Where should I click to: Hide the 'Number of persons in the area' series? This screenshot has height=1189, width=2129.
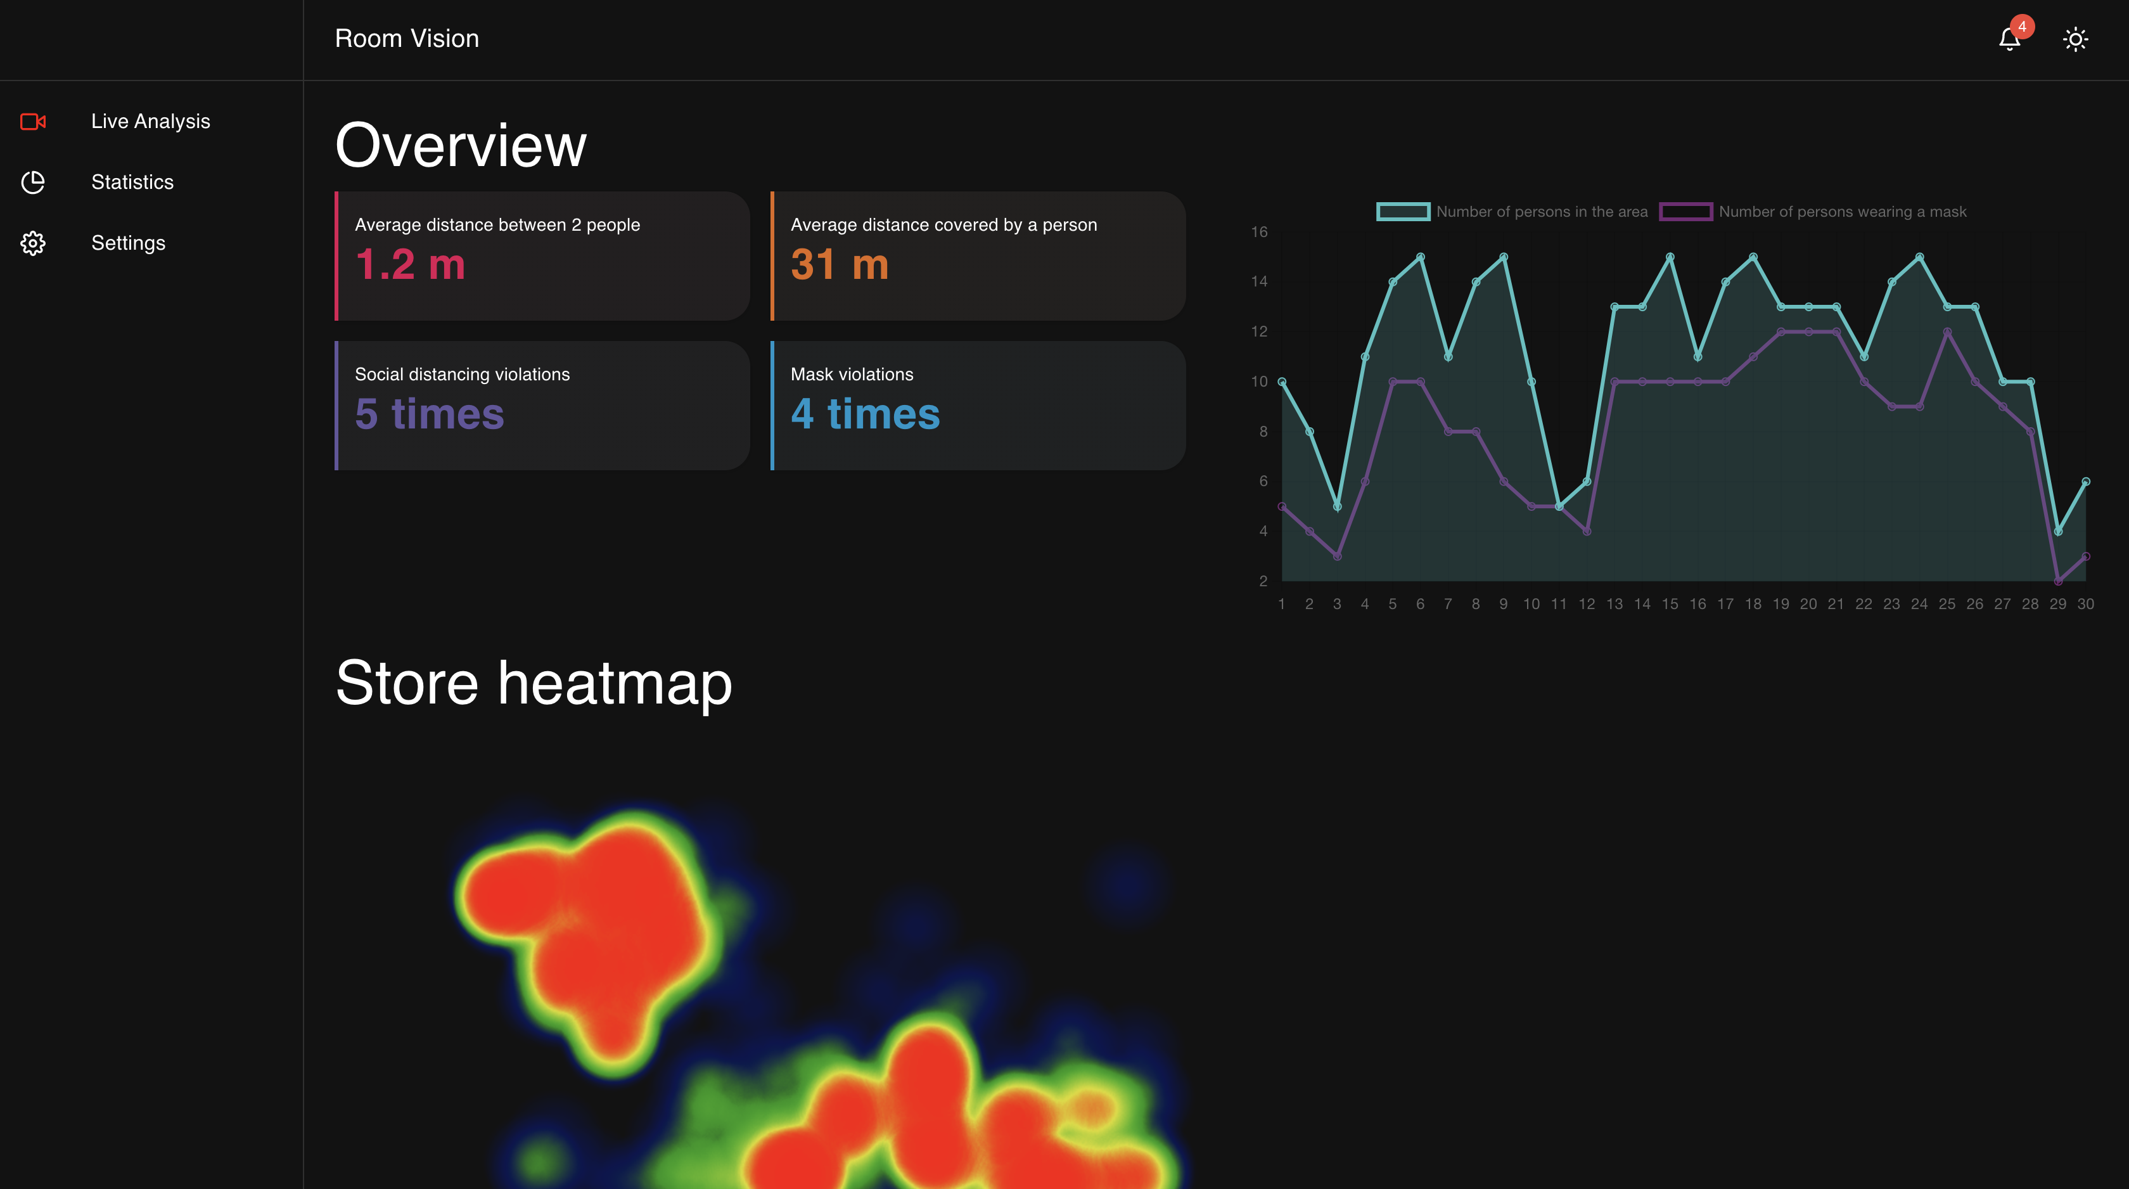1542,212
